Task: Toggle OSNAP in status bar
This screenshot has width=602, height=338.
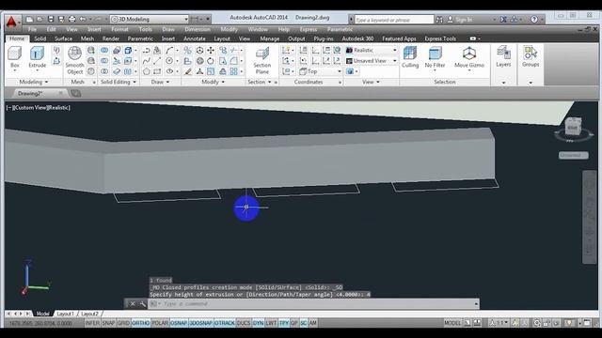Action: [x=179, y=323]
